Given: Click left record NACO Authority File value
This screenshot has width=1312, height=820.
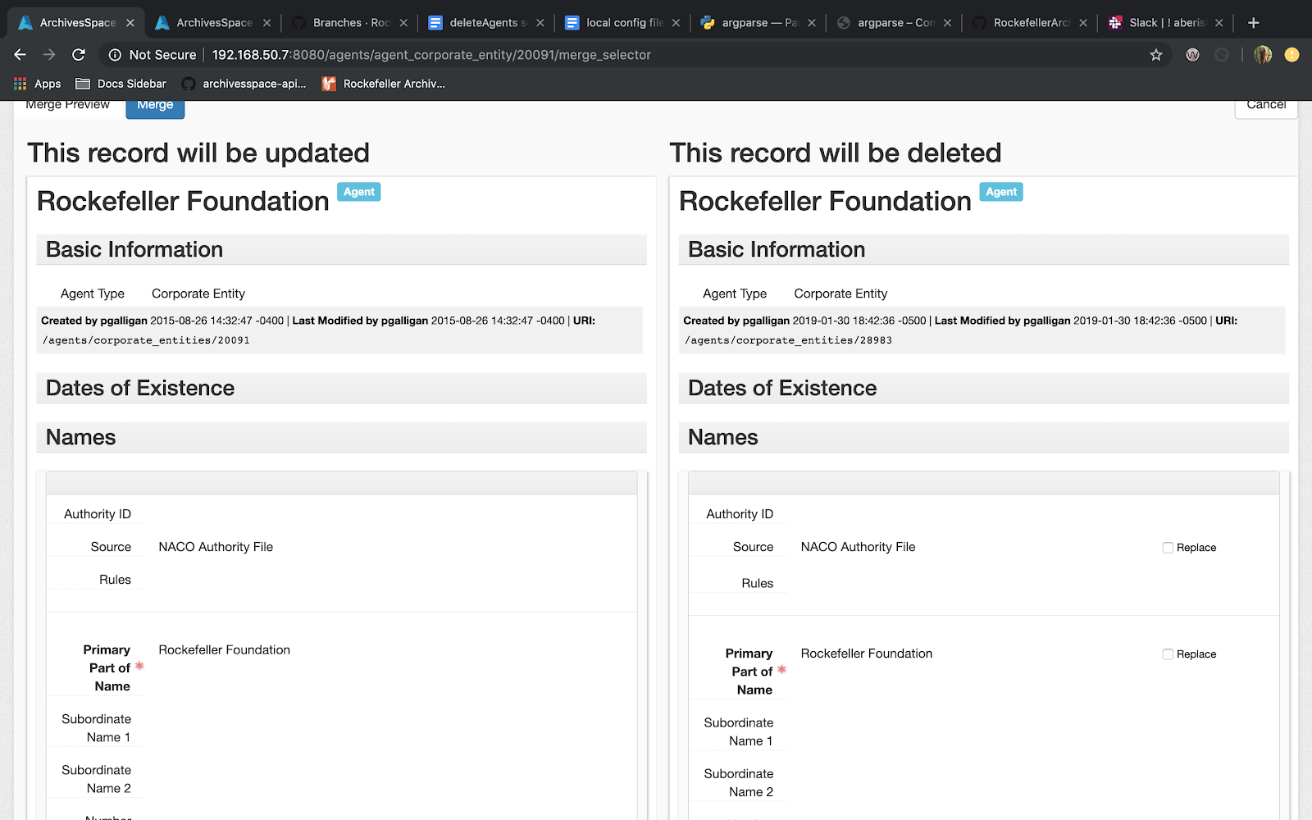Looking at the screenshot, I should coord(216,547).
